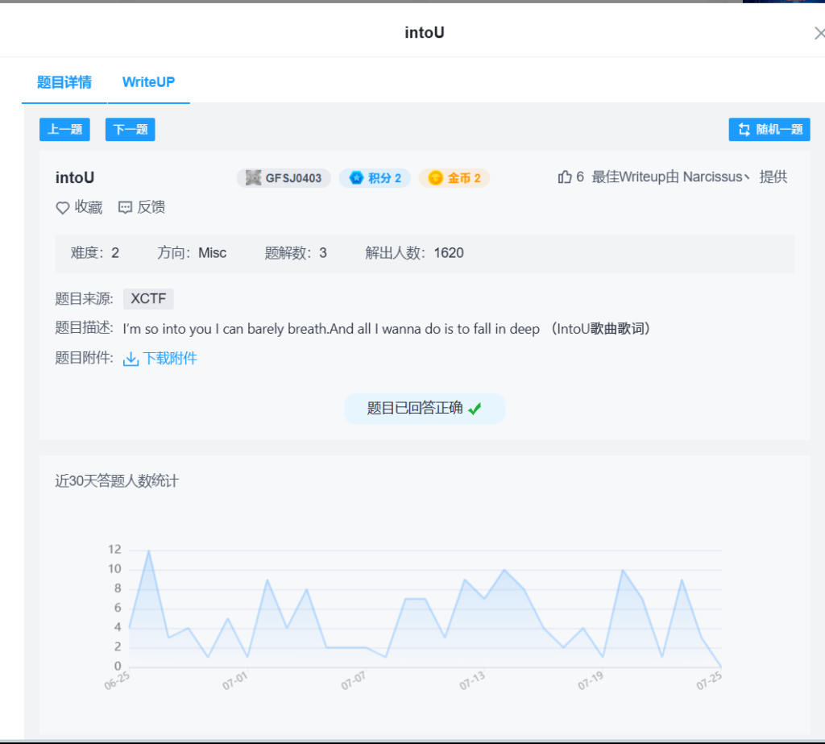
Task: Click the 随机一题 random challenge button
Action: point(769,130)
